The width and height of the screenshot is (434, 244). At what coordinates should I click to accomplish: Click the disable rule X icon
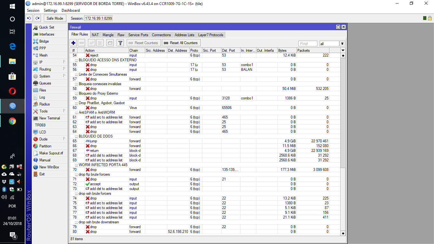100,43
